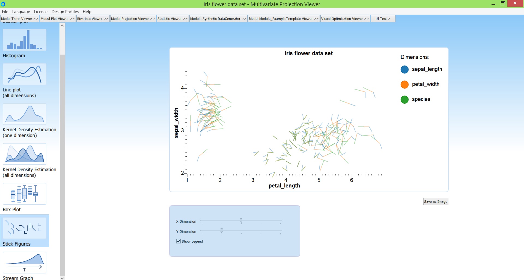Viewport: 524px width, 280px height.
Task: Open the Design Profiles menu
Action: point(65,11)
